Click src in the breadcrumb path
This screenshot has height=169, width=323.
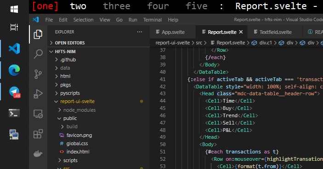199,43
